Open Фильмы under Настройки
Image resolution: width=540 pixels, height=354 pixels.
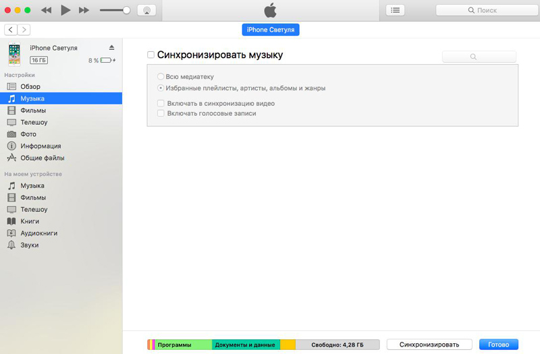pyautogui.click(x=61, y=111)
